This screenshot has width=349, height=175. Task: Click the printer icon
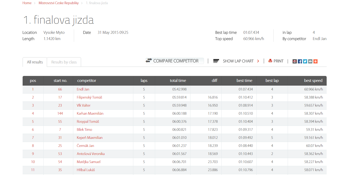(x=270, y=61)
